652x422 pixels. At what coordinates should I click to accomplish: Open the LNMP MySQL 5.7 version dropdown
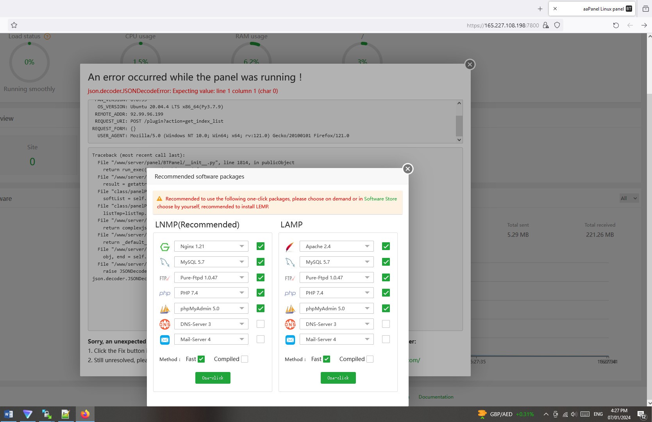click(211, 262)
